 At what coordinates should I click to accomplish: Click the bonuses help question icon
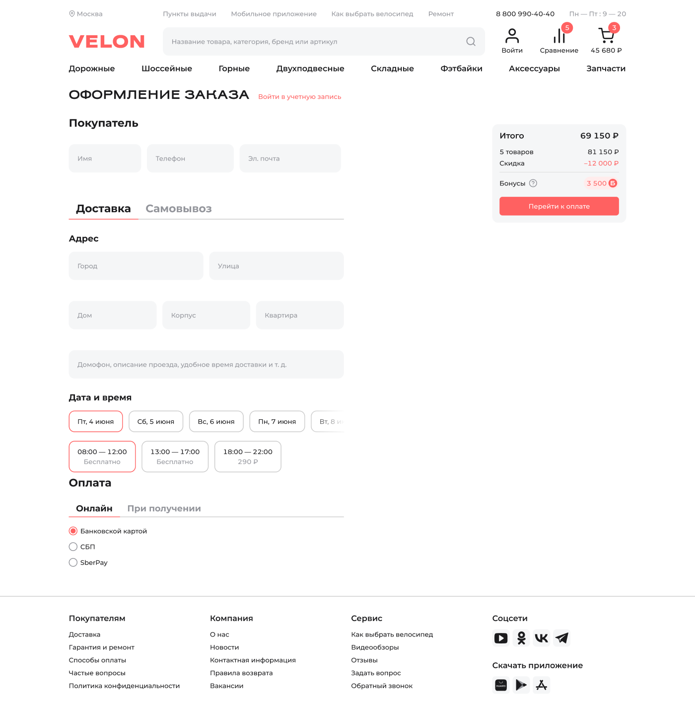coord(533,183)
